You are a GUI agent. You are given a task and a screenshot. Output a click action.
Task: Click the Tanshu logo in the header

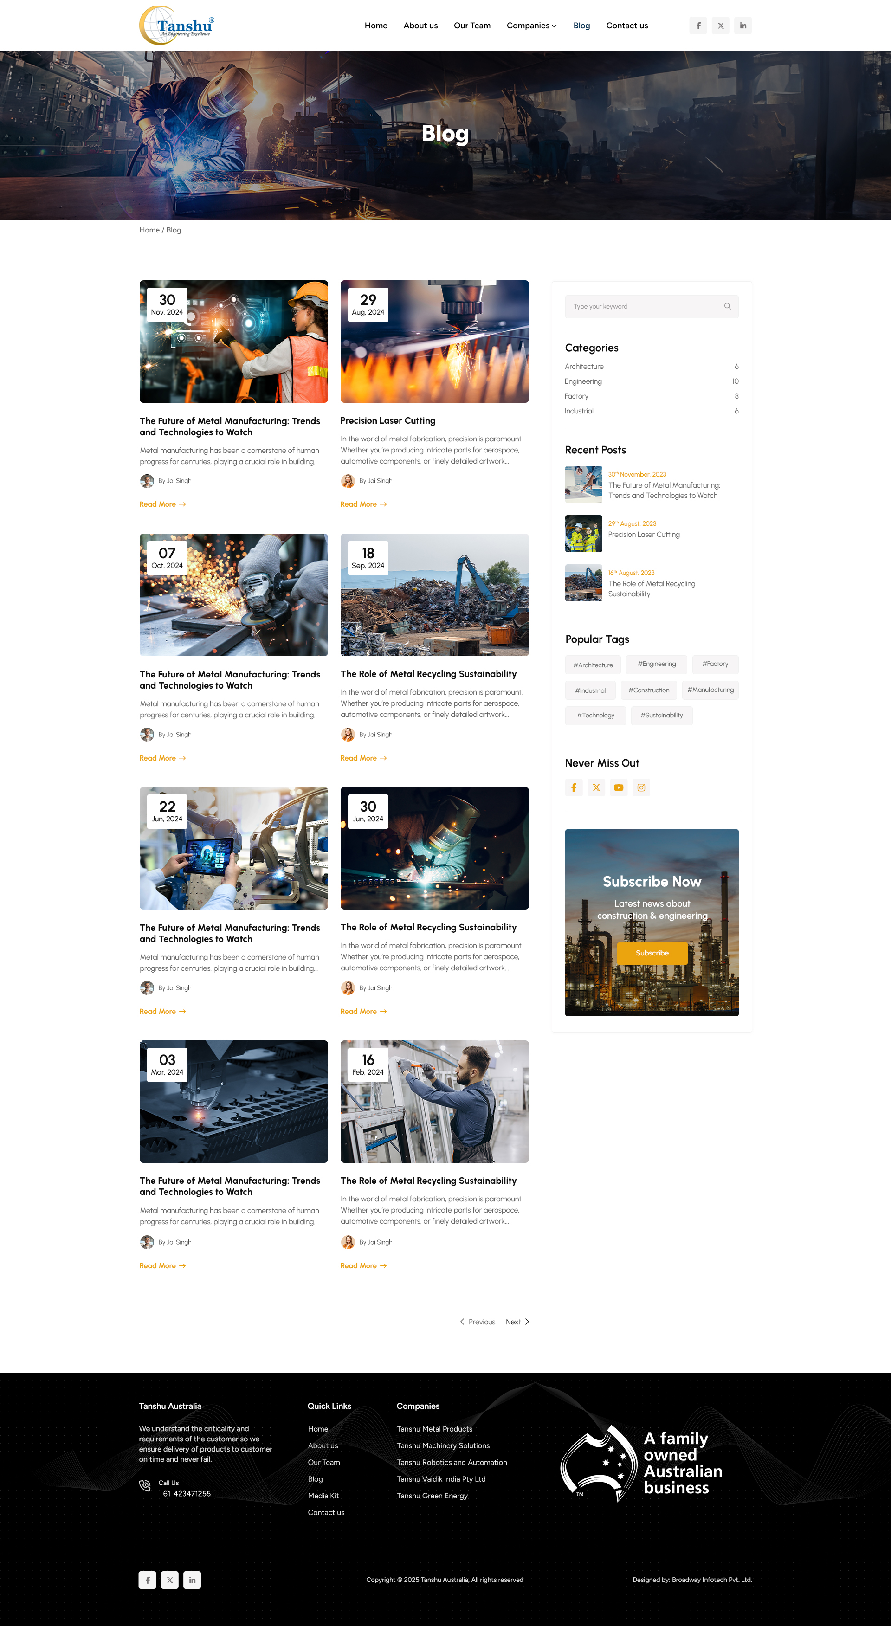click(x=177, y=25)
